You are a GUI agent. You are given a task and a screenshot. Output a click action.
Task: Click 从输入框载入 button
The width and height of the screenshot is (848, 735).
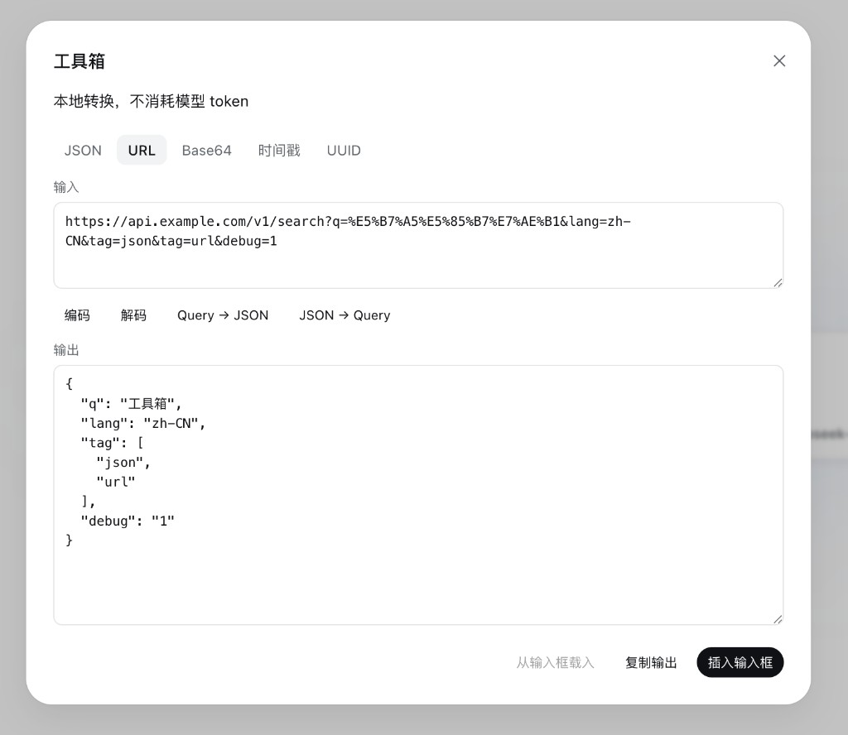(x=555, y=663)
